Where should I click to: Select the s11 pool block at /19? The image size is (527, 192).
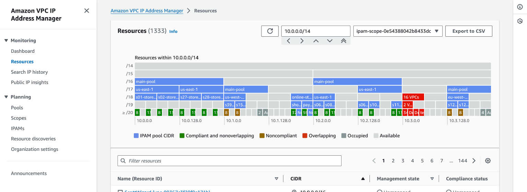point(397,105)
